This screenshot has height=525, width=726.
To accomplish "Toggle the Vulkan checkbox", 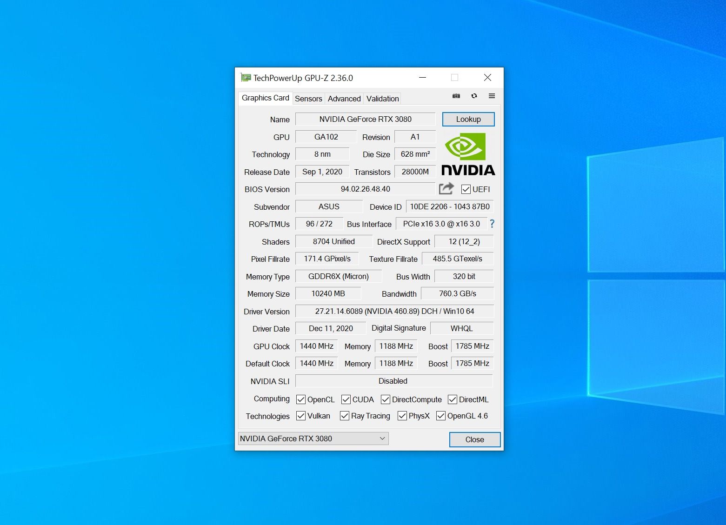I will (x=301, y=416).
